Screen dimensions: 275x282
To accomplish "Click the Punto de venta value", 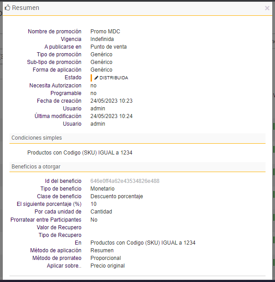I will pyautogui.click(x=109, y=47).
